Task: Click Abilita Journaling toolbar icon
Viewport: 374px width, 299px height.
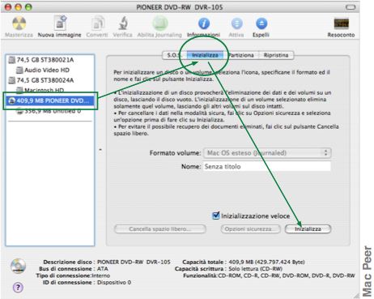Action: (160, 23)
